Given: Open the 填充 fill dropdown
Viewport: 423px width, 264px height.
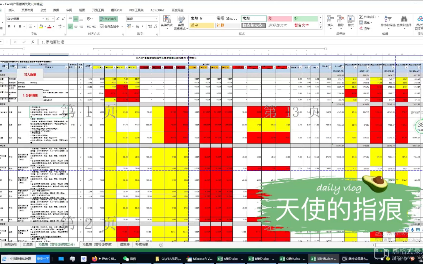Looking at the screenshot, I should [365, 23].
